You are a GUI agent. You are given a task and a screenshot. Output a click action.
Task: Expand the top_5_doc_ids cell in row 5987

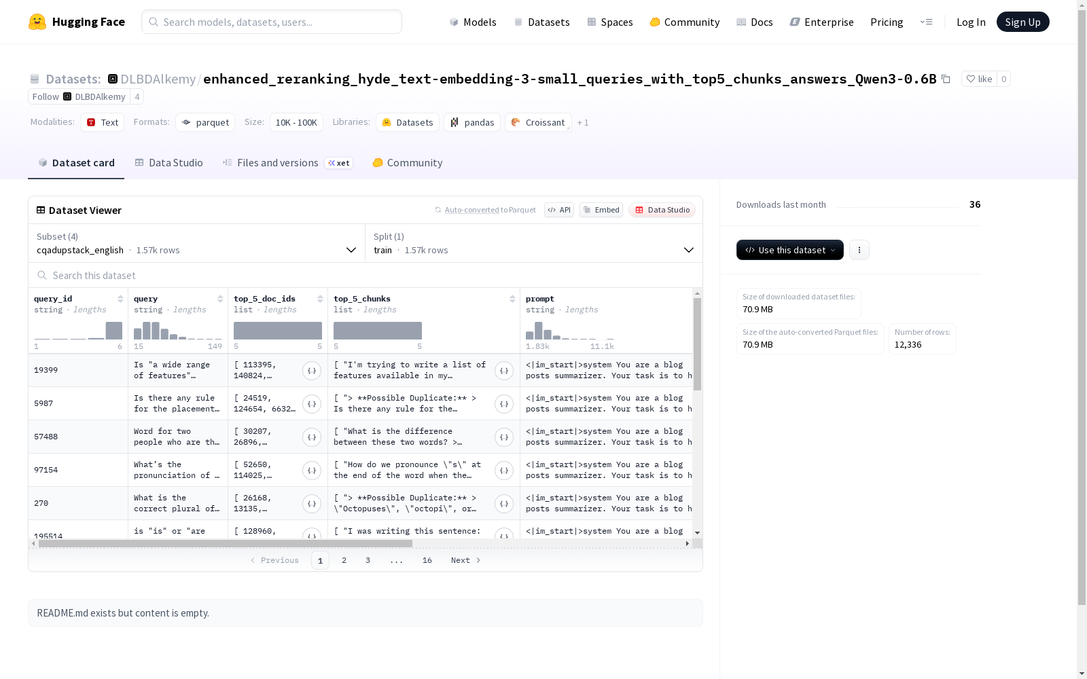click(312, 403)
